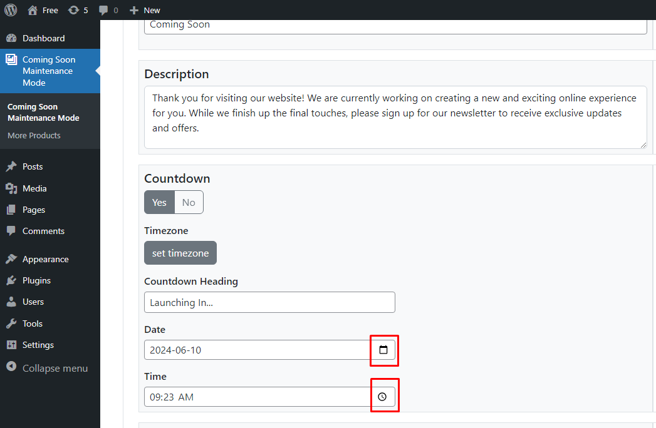This screenshot has width=656, height=428.
Task: Click the Countdown section heading text
Action: click(177, 178)
